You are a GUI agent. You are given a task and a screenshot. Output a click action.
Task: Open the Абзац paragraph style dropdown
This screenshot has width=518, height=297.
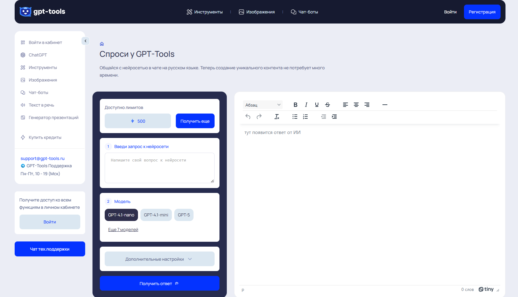(263, 104)
